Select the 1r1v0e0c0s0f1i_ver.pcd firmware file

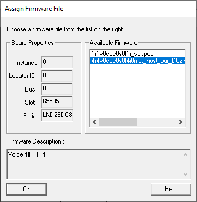tap(123, 54)
